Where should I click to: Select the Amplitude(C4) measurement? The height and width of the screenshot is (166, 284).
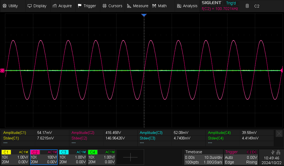219,133
